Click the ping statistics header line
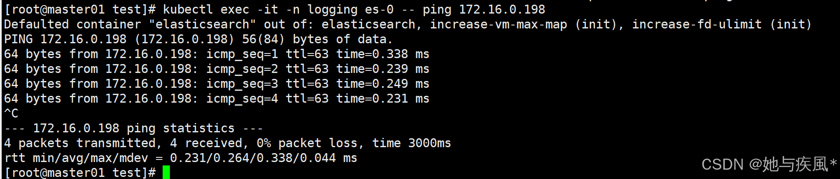Viewport: 840px width, 179px height. (x=134, y=128)
